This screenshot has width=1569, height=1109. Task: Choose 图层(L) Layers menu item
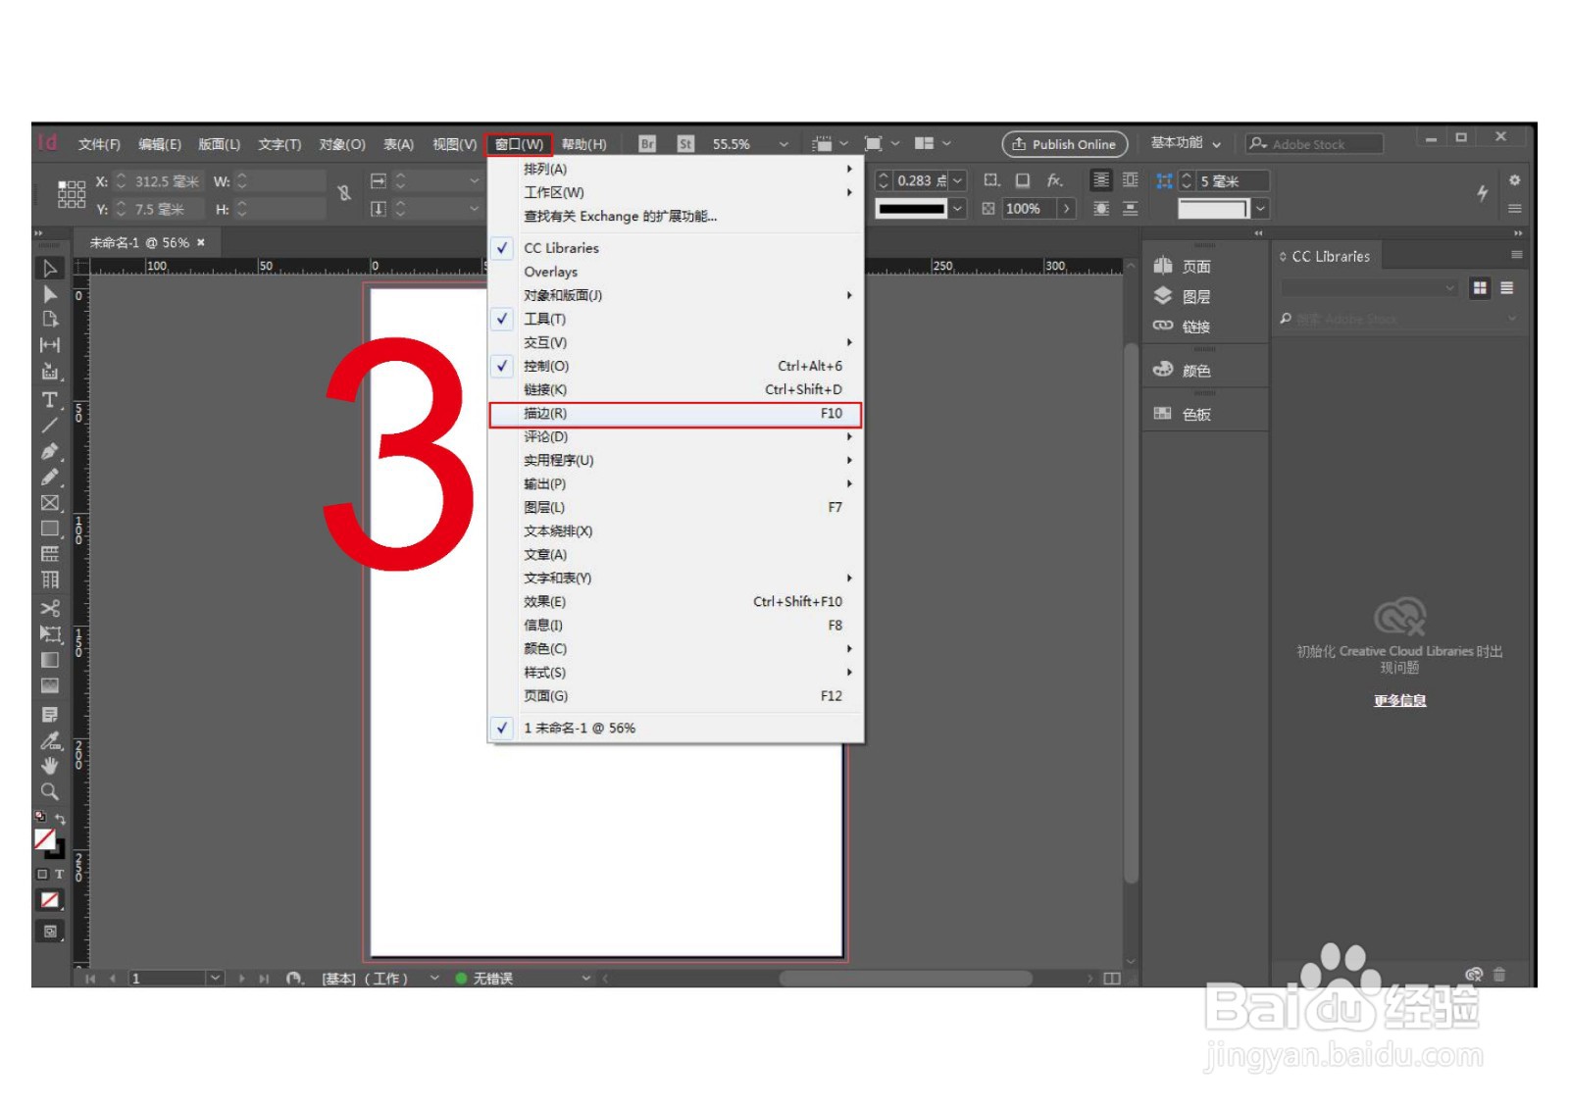677,508
